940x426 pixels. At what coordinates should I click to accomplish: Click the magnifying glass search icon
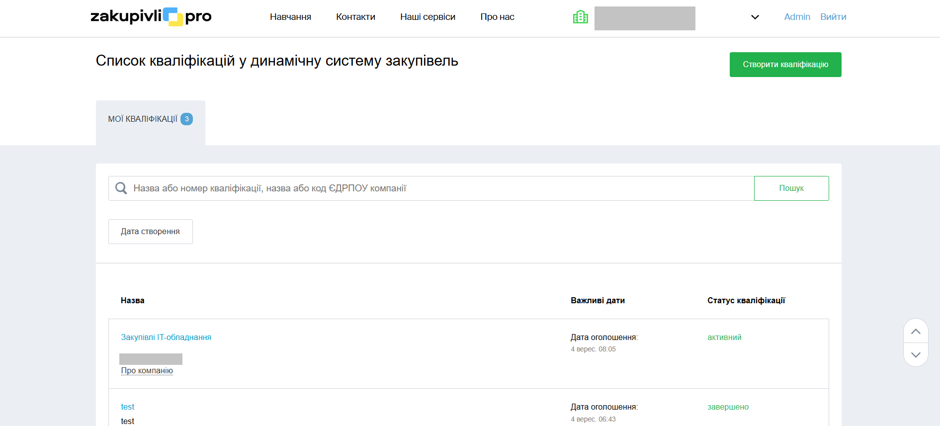pos(121,188)
